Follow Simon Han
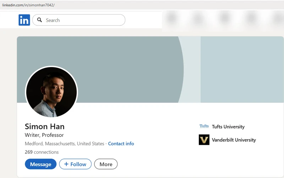Screen dimensions: 284x178 75,164
